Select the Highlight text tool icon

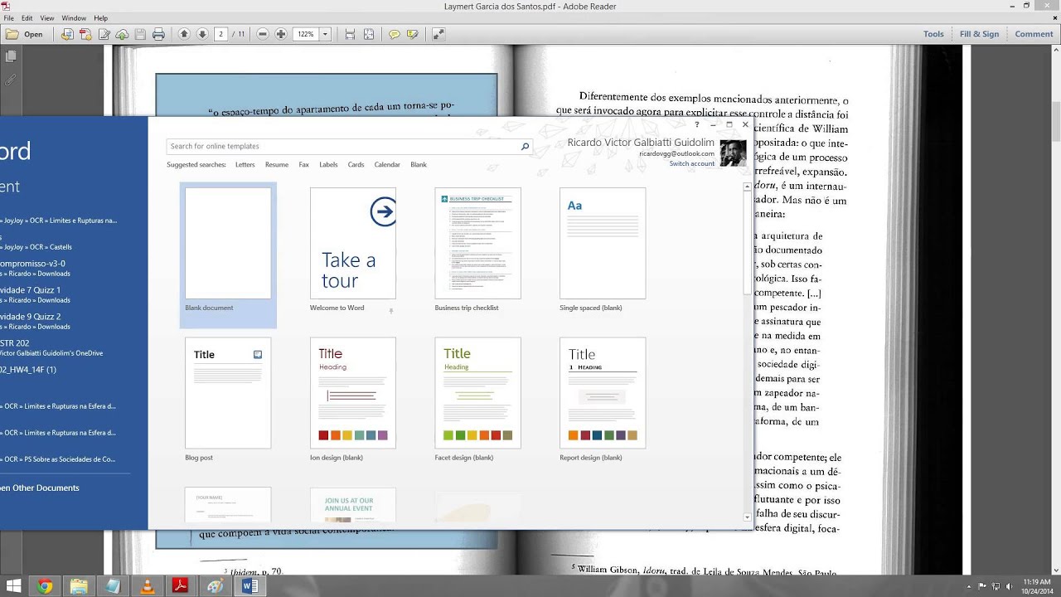coord(413,34)
